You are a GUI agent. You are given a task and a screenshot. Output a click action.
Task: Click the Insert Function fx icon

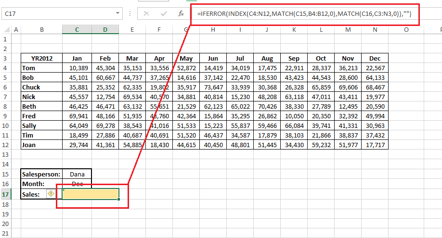(x=182, y=14)
